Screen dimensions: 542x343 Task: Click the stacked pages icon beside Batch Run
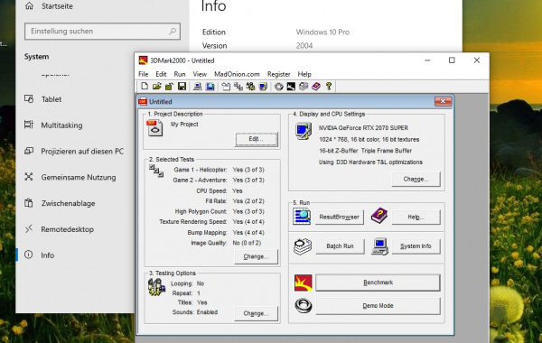[303, 246]
